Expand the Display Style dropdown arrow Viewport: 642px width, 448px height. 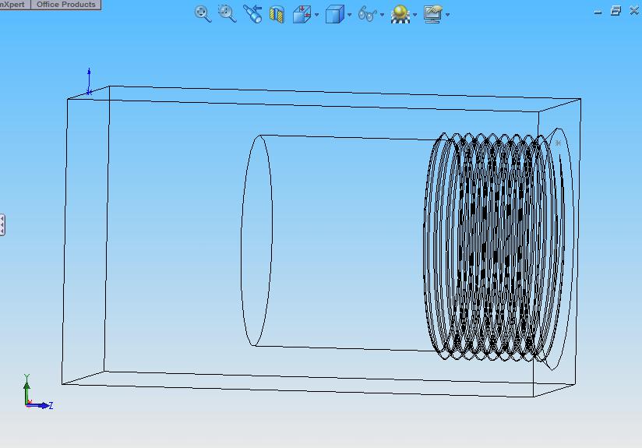point(349,15)
